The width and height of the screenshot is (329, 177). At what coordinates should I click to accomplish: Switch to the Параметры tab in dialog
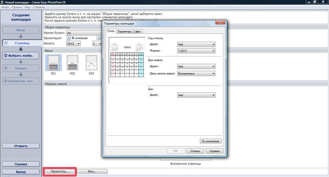click(125, 32)
